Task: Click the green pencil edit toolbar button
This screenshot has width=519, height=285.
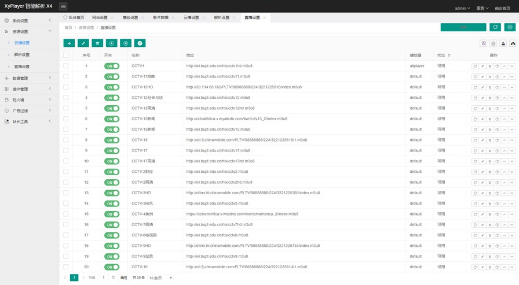Action: pos(83,43)
